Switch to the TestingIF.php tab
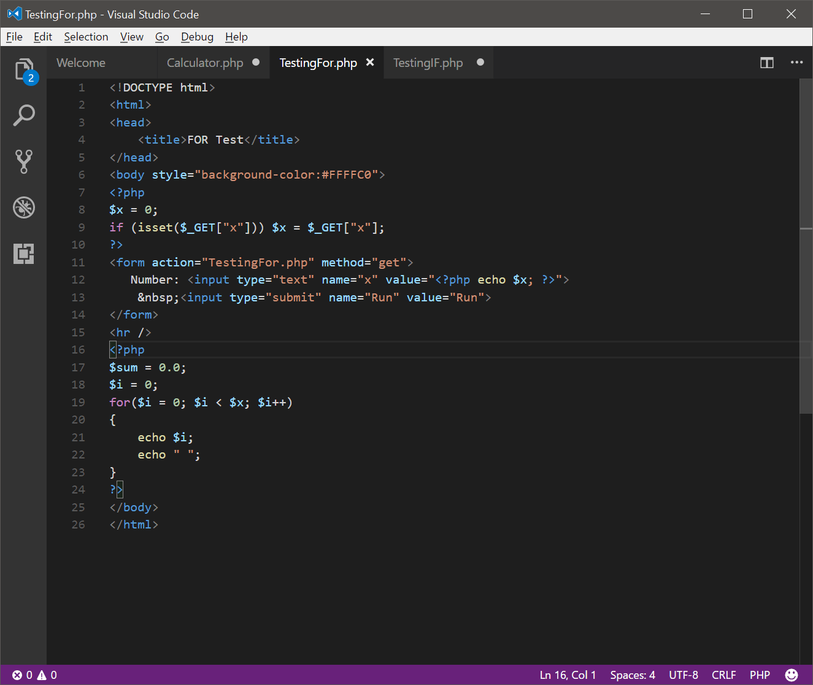The image size is (813, 685). (428, 63)
